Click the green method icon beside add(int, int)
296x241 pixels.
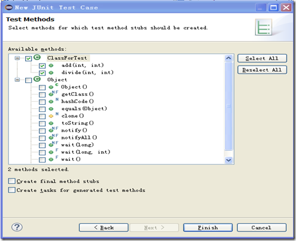(51, 65)
